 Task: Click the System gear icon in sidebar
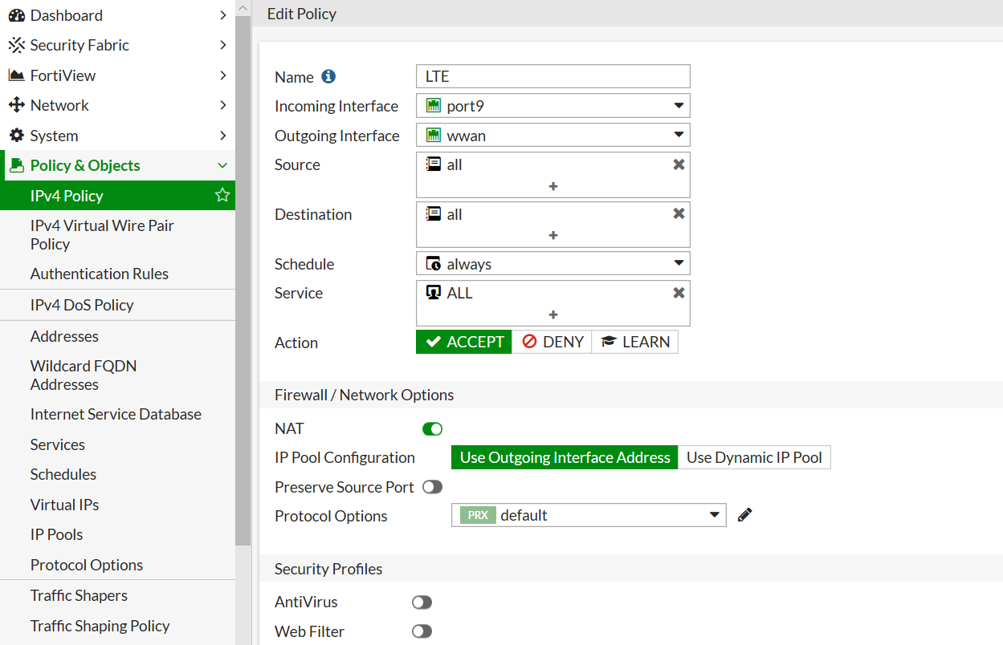click(16, 136)
